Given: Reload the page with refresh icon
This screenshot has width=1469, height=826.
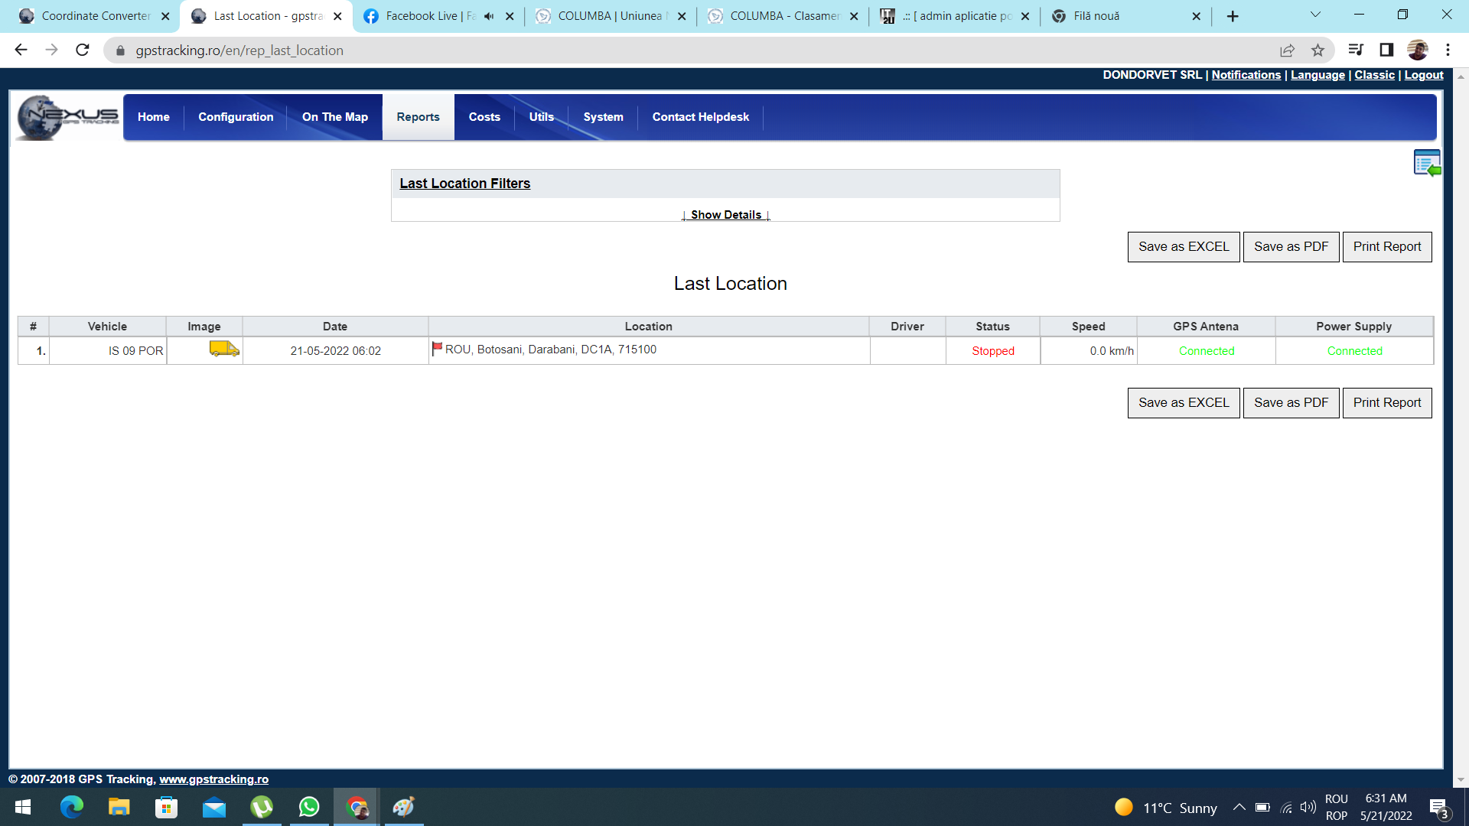Looking at the screenshot, I should 83,50.
